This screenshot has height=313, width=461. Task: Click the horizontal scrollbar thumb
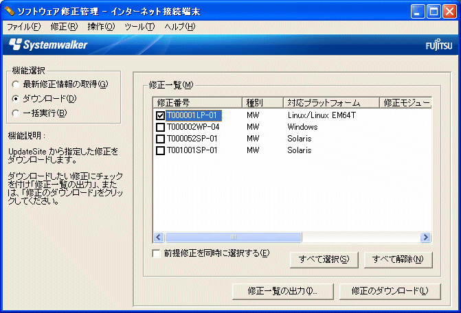(234, 237)
